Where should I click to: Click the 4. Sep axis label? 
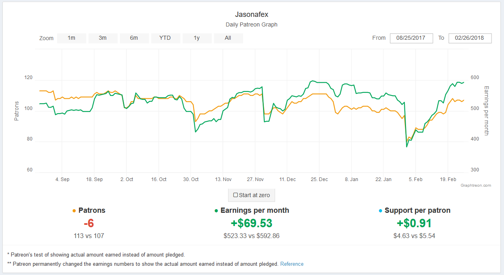(62, 179)
